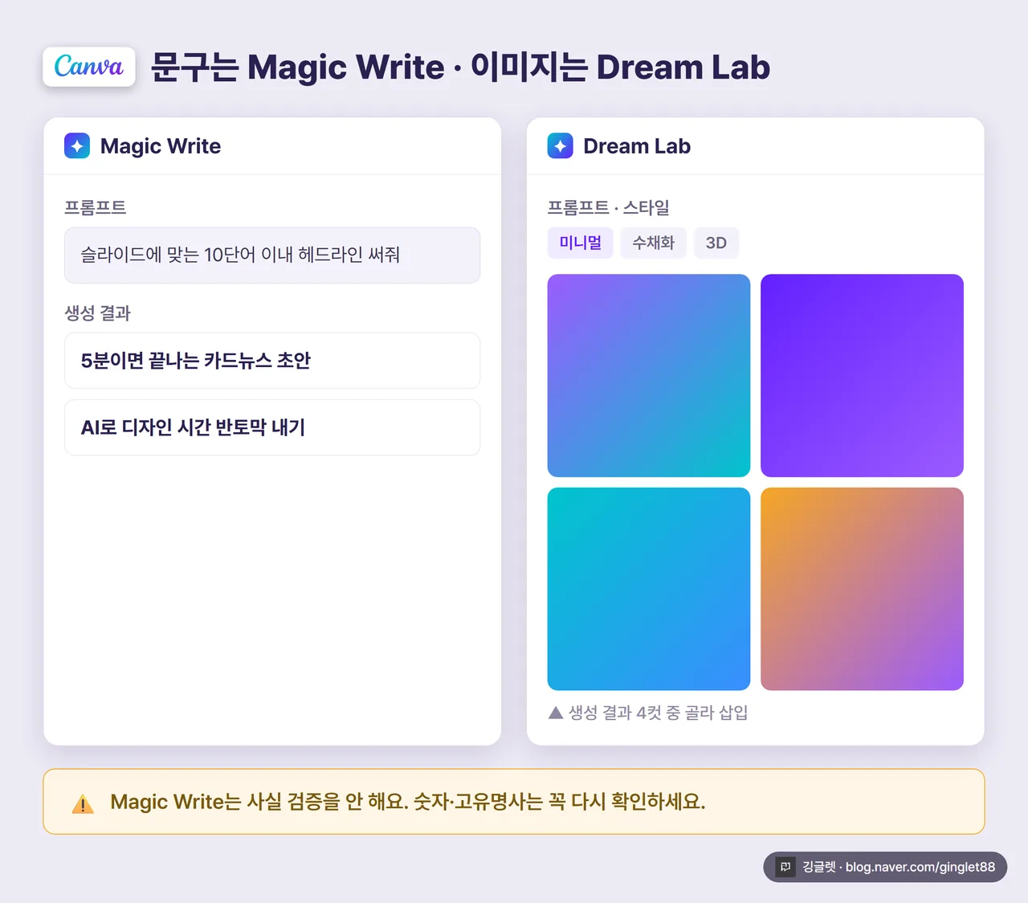Click the Dream Lab sparkle icon
Screen dimensions: 1028x903
point(561,146)
